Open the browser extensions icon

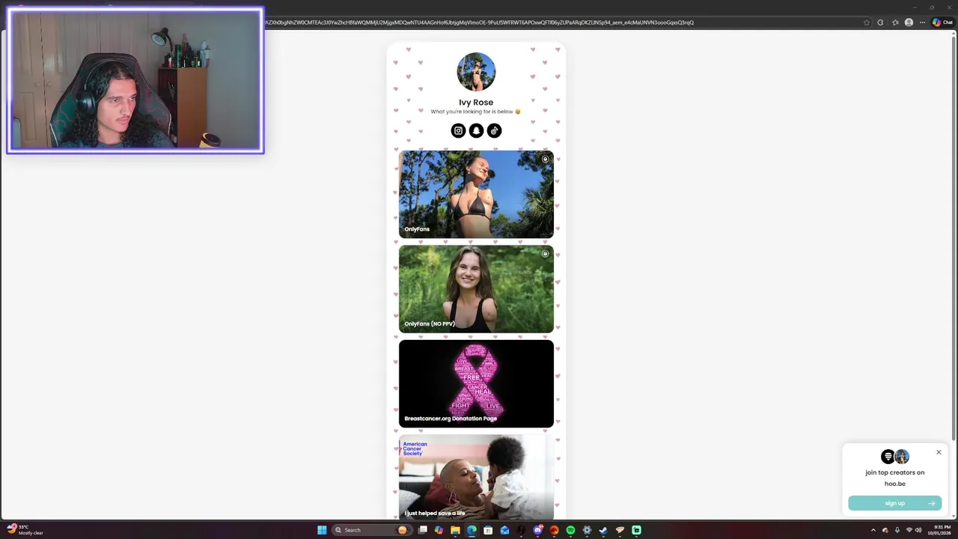coord(880,22)
